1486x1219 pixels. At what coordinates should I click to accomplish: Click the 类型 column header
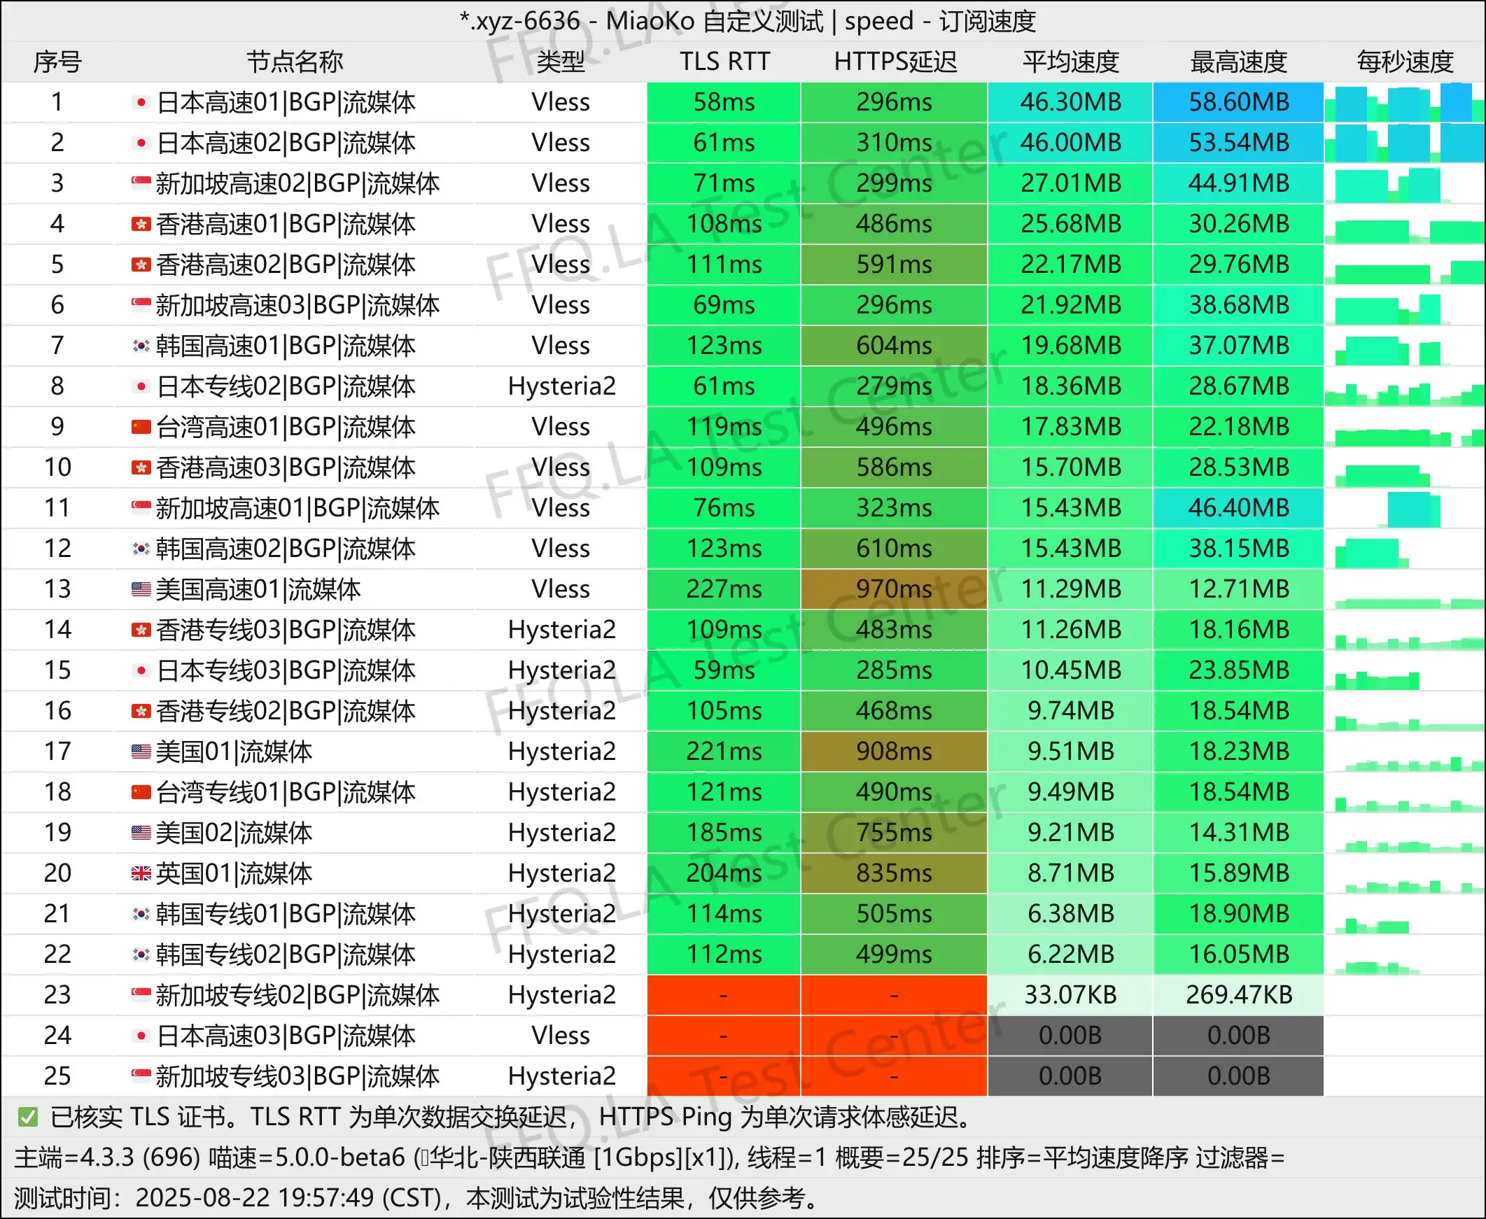tap(561, 62)
